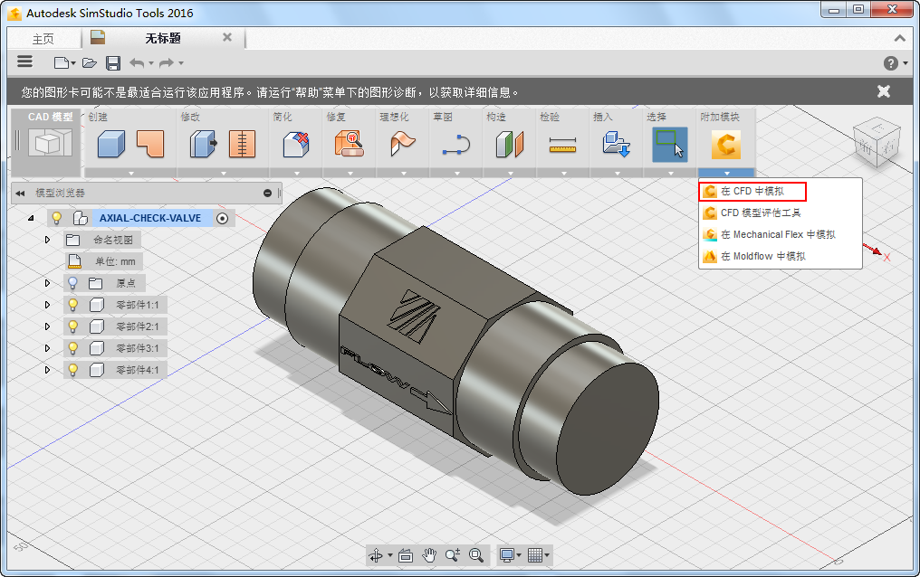The height and width of the screenshot is (577, 920).
Task: Click the blue box icon under 创建
Action: [x=110, y=144]
